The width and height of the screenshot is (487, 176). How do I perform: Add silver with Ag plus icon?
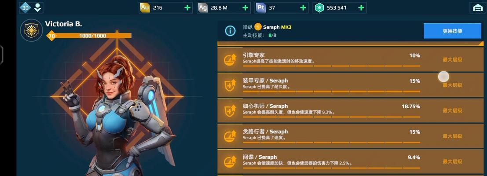click(245, 8)
